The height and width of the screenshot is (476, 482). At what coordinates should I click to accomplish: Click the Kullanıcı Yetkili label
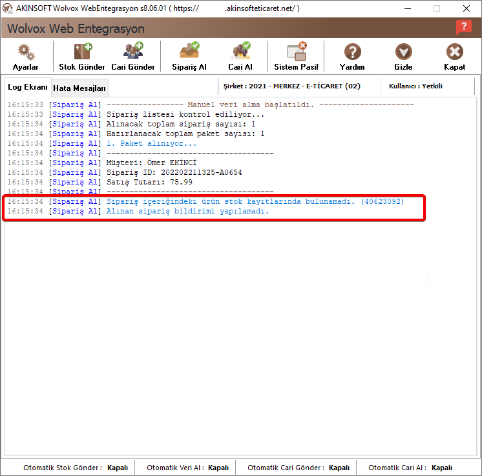[415, 86]
